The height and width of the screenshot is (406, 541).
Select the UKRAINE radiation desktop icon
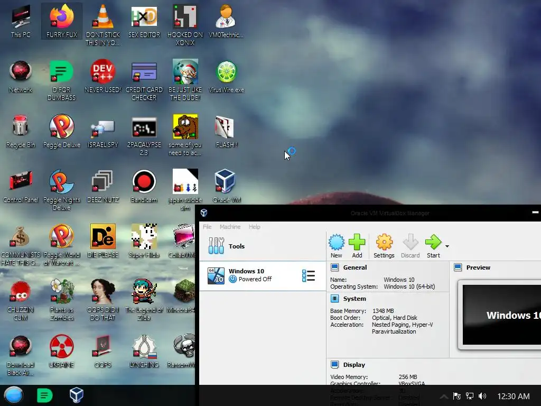tap(62, 352)
